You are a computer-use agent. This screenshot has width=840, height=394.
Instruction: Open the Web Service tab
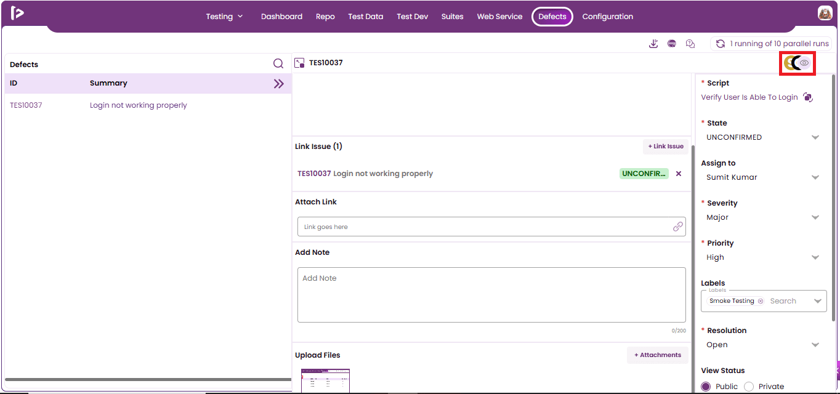point(499,17)
